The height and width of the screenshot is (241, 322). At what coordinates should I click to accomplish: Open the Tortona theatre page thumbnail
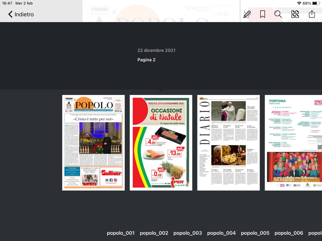[x=293, y=143]
